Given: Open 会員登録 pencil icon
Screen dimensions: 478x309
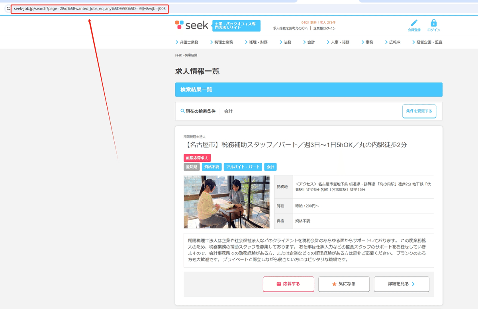Looking at the screenshot, I should [x=414, y=23].
